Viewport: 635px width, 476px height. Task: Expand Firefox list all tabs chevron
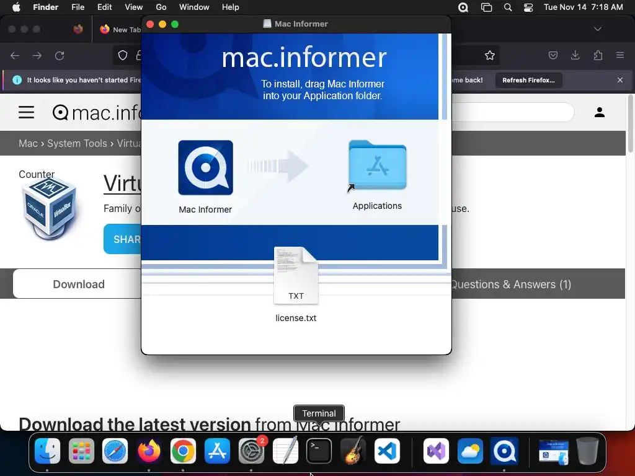(597, 29)
